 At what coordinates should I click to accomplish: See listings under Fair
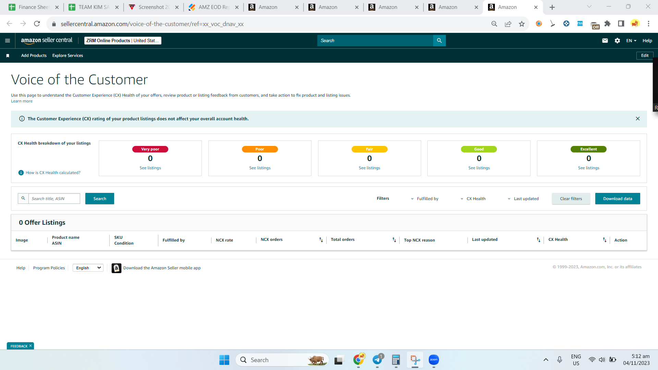(x=369, y=168)
